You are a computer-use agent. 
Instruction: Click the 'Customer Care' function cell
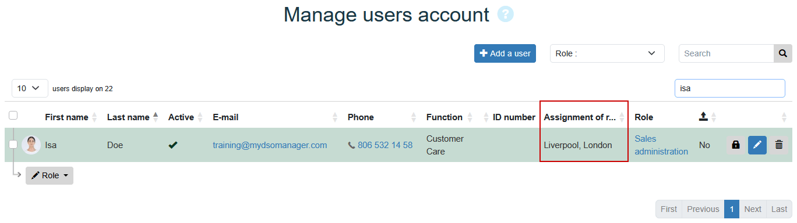445,145
